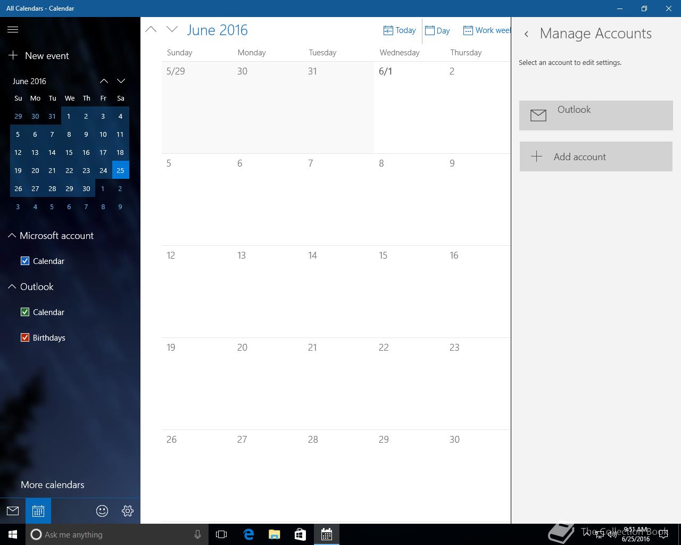Open the hamburger navigation menu

(x=13, y=30)
